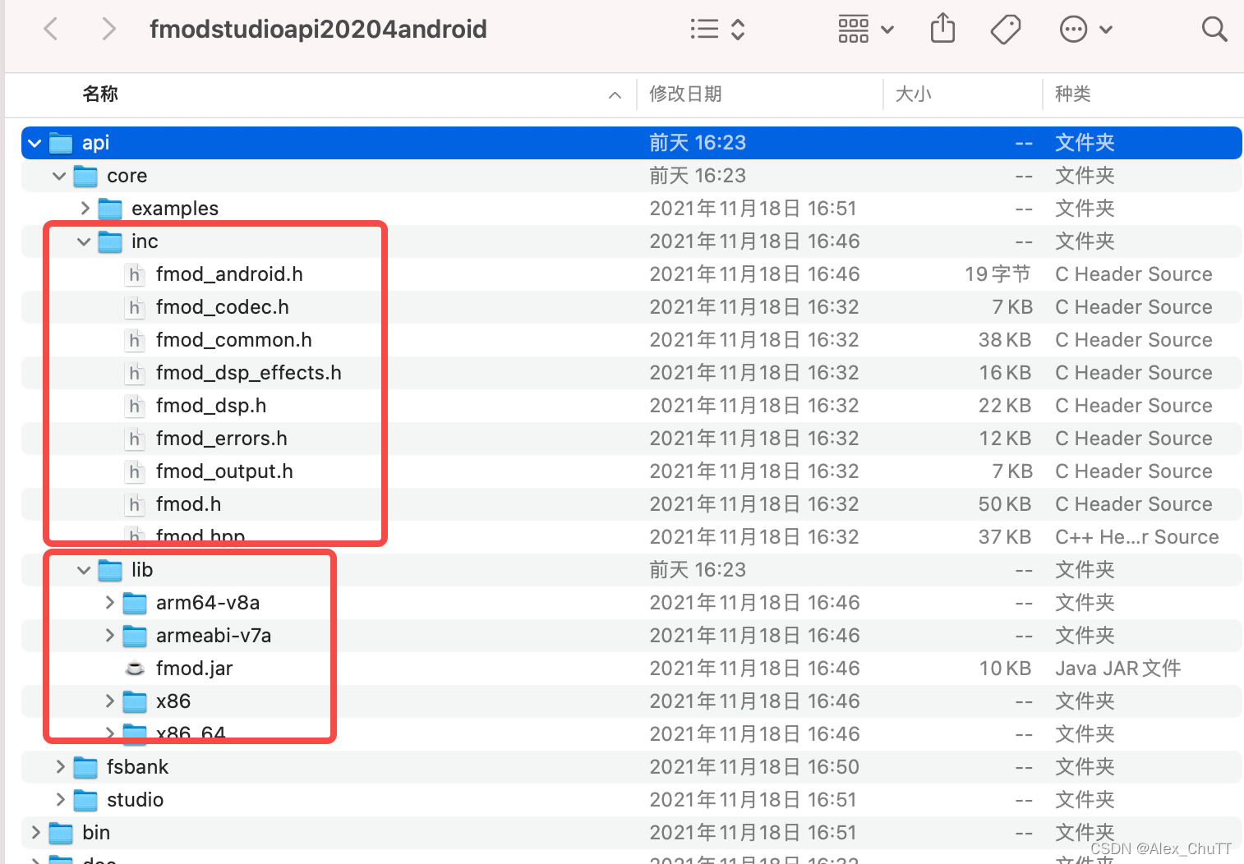
Task: Click the fmod_common.h file icon
Action: pos(135,340)
